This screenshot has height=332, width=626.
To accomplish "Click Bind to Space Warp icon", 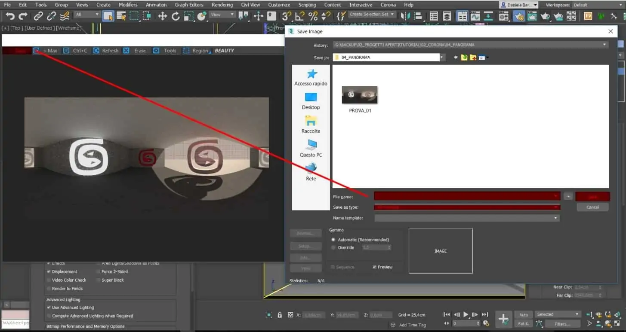I will point(65,16).
